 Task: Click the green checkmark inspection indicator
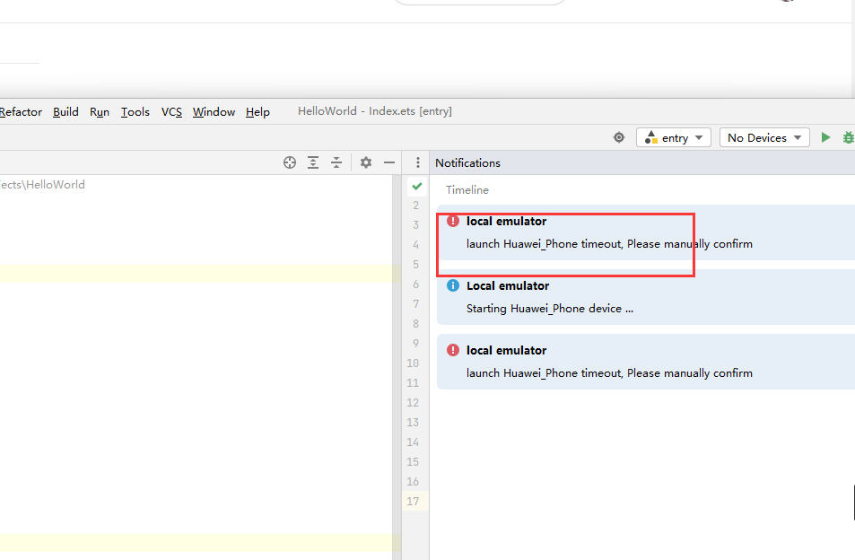(x=417, y=187)
